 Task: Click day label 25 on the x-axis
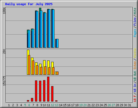click(105, 105)
